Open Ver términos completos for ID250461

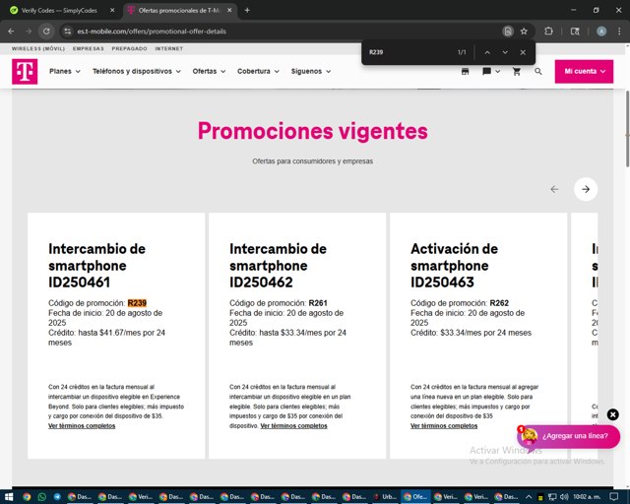82,426
